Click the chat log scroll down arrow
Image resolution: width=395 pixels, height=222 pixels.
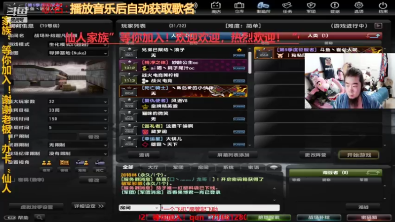[x=275, y=200]
